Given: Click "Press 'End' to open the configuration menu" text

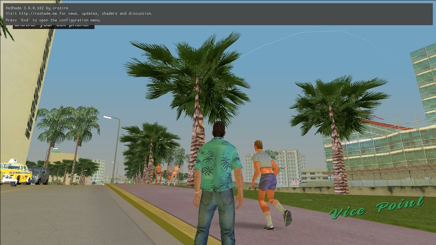Looking at the screenshot, I should coord(53,20).
